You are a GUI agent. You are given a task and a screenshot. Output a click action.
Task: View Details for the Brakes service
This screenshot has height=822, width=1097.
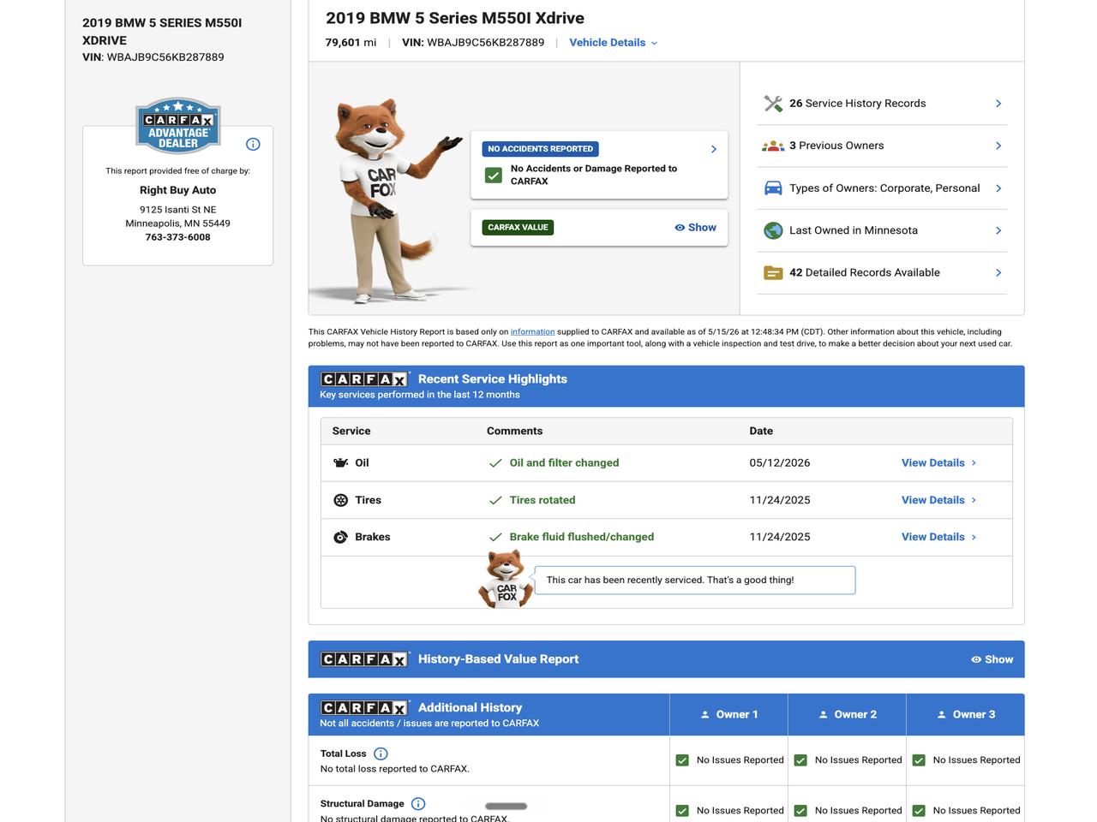click(939, 537)
